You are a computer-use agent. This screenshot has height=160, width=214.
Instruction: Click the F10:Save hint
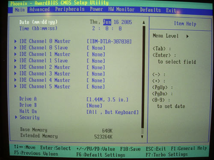[x=131, y=149]
